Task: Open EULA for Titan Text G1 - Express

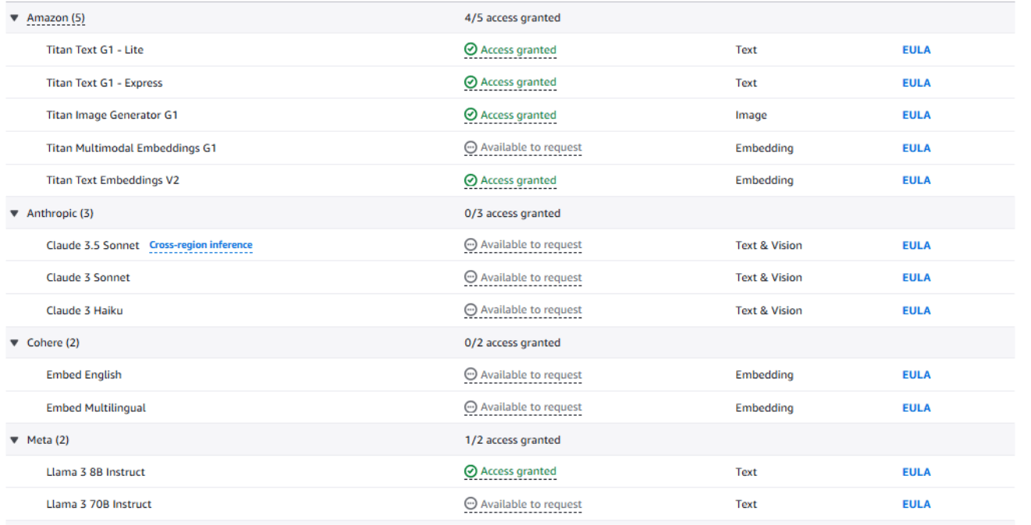Action: pyautogui.click(x=916, y=83)
